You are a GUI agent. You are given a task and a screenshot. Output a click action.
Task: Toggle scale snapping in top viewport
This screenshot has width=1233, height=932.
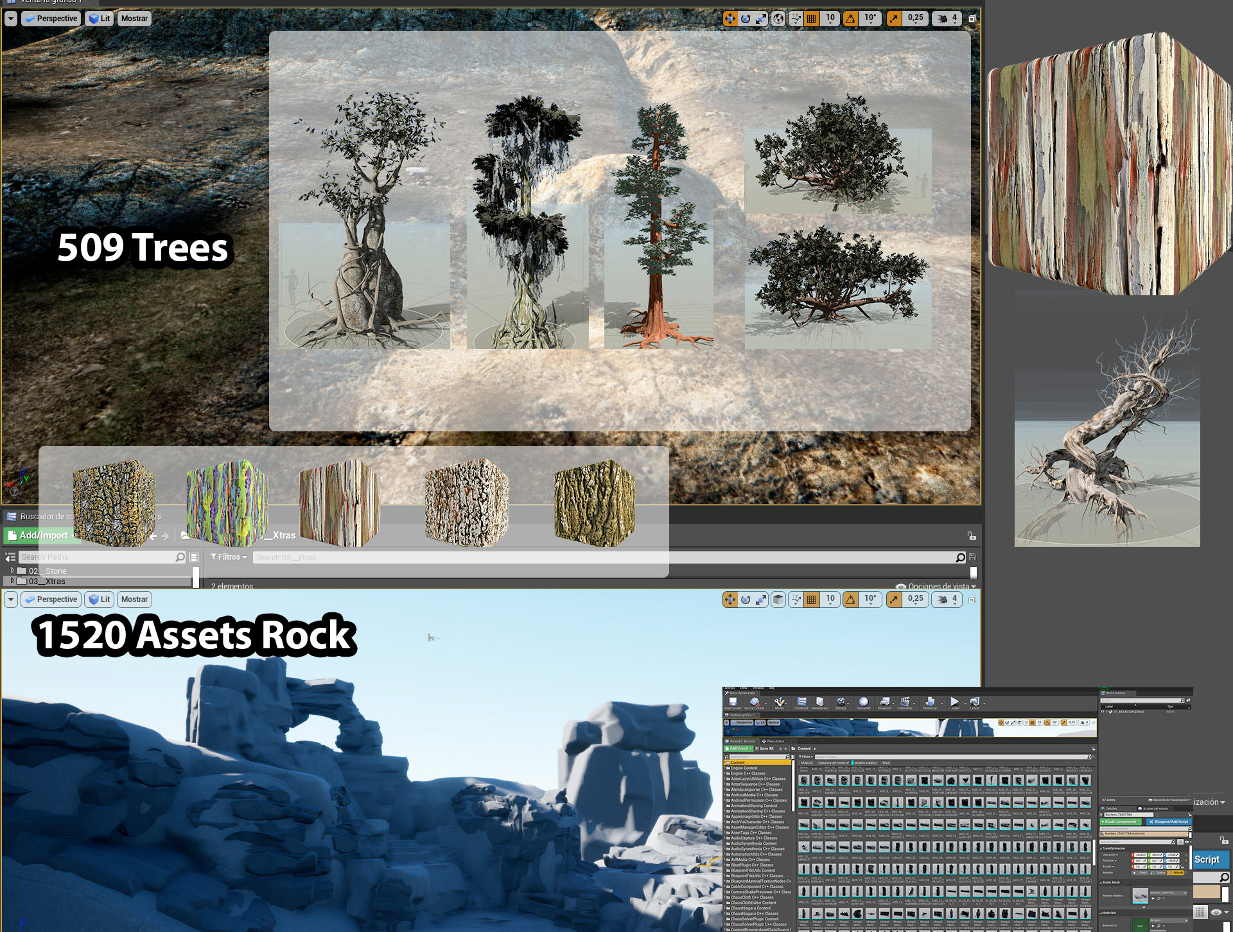(894, 19)
